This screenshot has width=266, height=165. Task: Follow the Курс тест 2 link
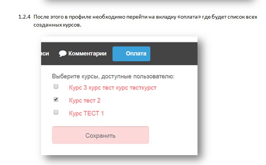(x=84, y=101)
